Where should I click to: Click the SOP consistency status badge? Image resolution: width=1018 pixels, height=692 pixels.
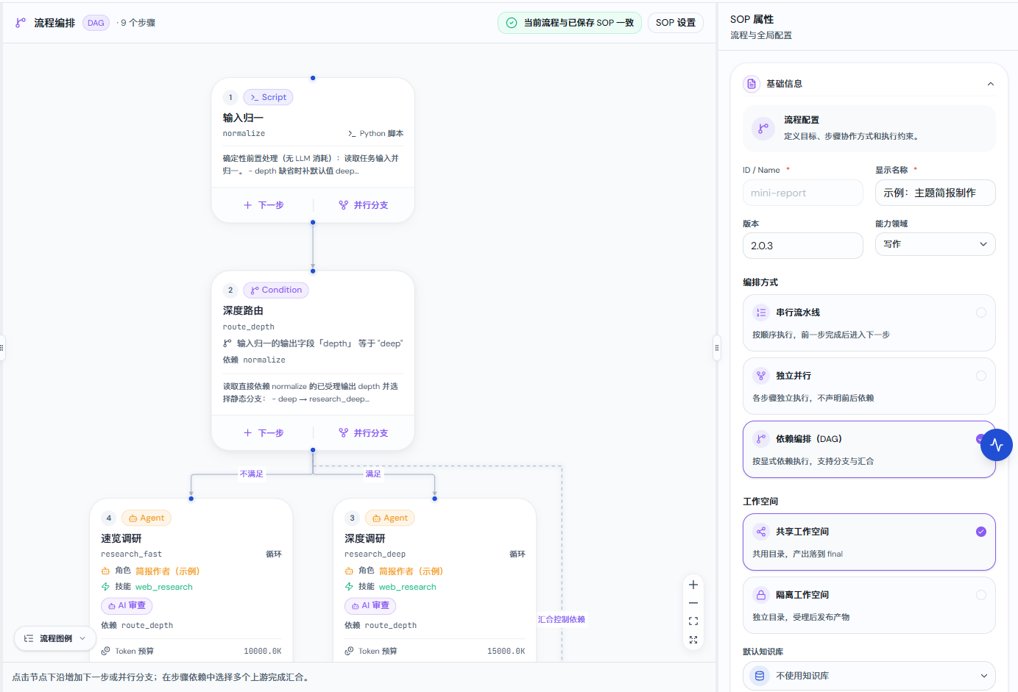570,23
